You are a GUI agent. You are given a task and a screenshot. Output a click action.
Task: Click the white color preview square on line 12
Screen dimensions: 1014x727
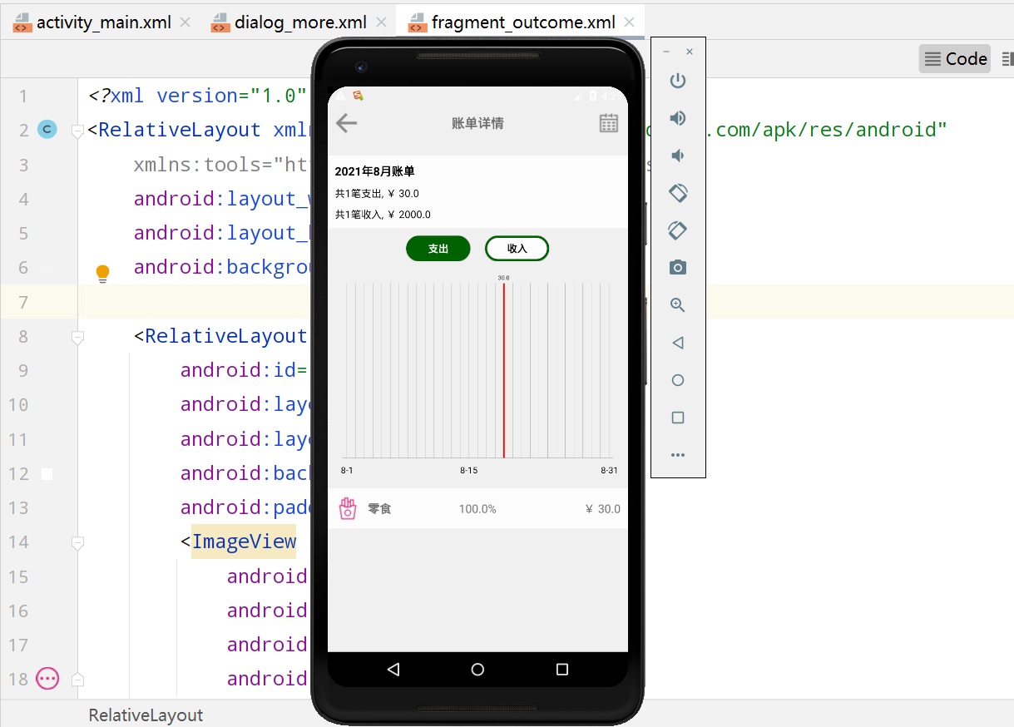click(x=47, y=473)
